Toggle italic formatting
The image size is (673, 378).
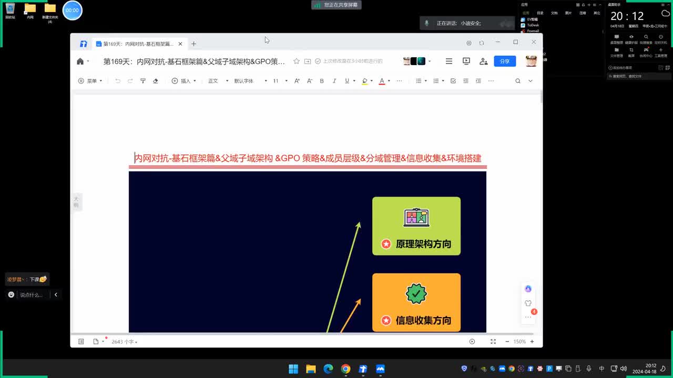334,81
